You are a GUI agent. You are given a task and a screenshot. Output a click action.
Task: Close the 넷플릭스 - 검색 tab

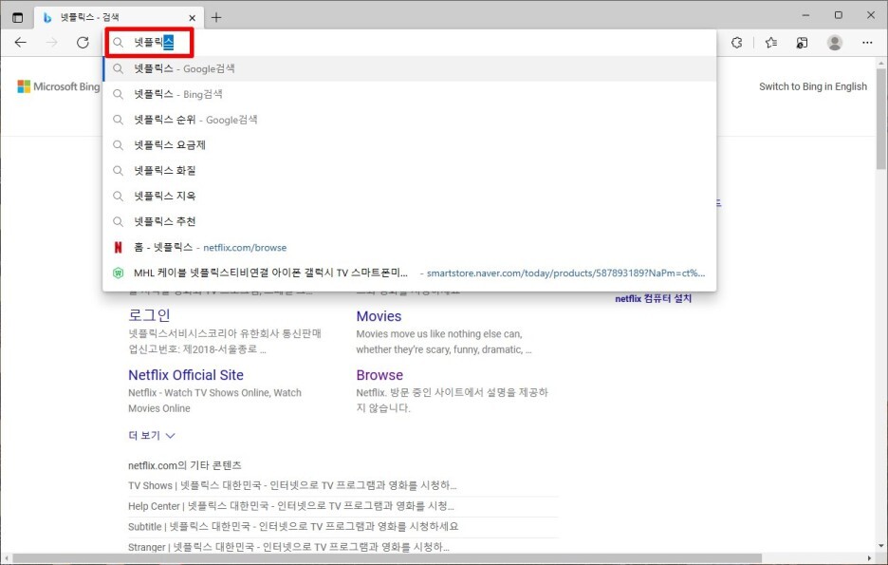[x=192, y=18]
